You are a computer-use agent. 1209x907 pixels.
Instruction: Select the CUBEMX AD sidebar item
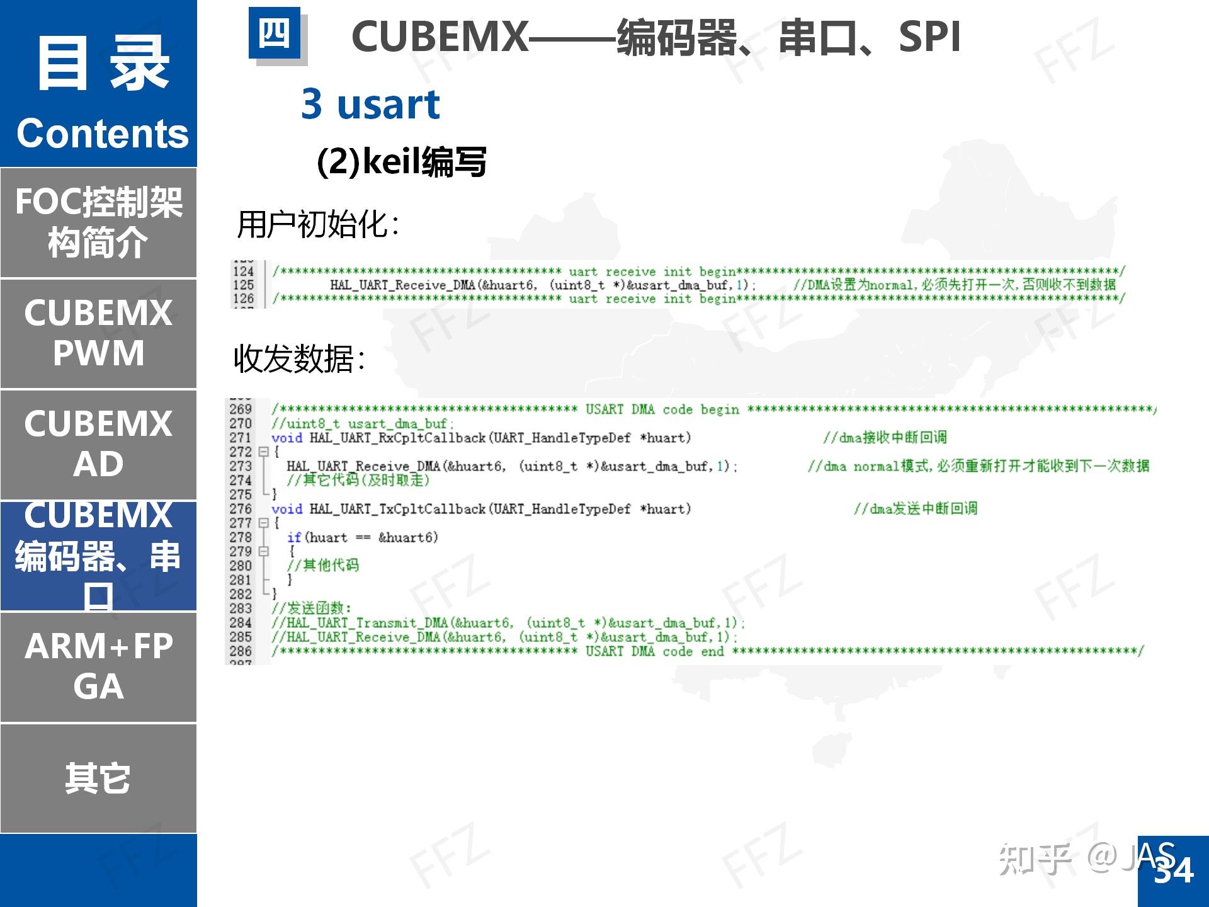98,443
